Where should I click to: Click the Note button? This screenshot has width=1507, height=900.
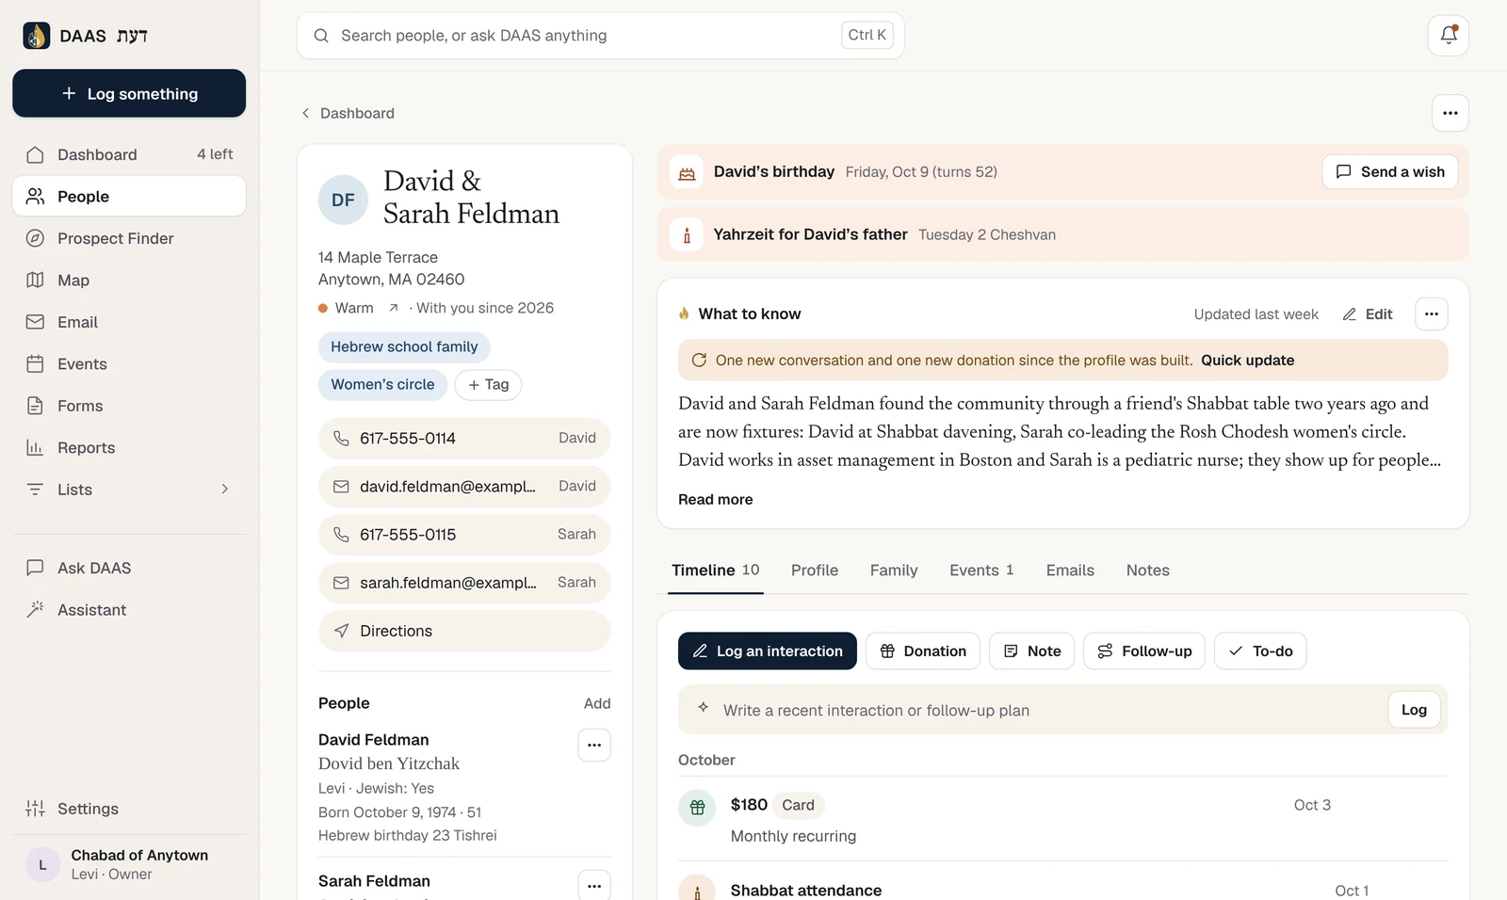point(1031,651)
